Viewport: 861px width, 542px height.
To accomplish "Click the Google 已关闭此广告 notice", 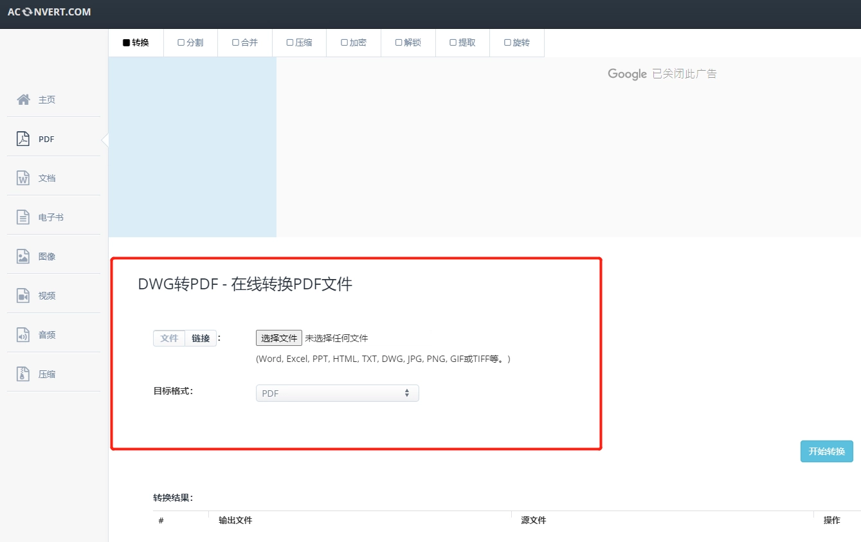I will click(x=662, y=74).
